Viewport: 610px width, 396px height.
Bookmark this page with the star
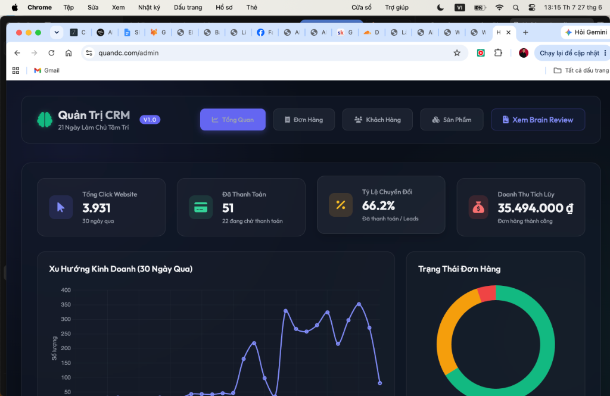[x=457, y=53]
